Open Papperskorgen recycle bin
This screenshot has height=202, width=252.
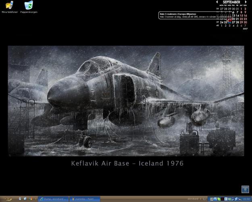(29, 7)
